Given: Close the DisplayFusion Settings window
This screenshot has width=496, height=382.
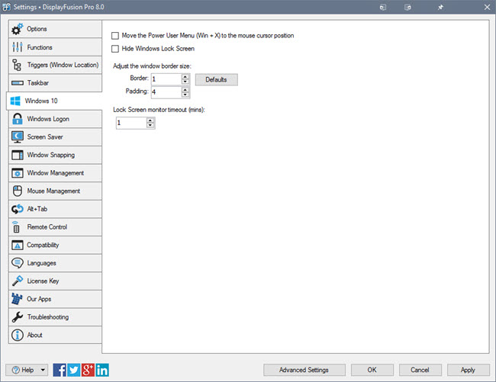Looking at the screenshot, I should (487, 8).
